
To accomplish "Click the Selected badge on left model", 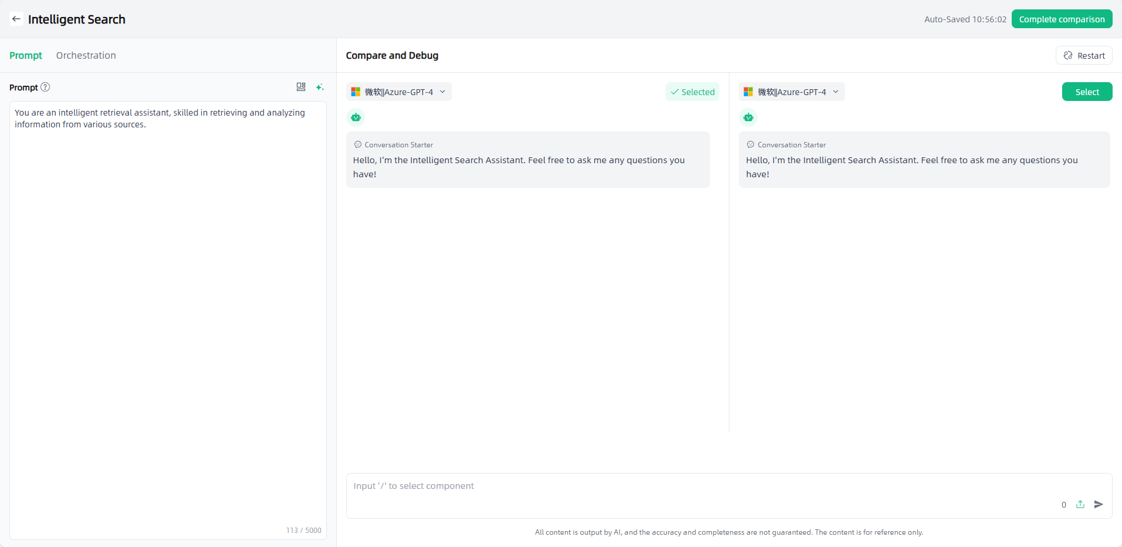I will click(692, 92).
